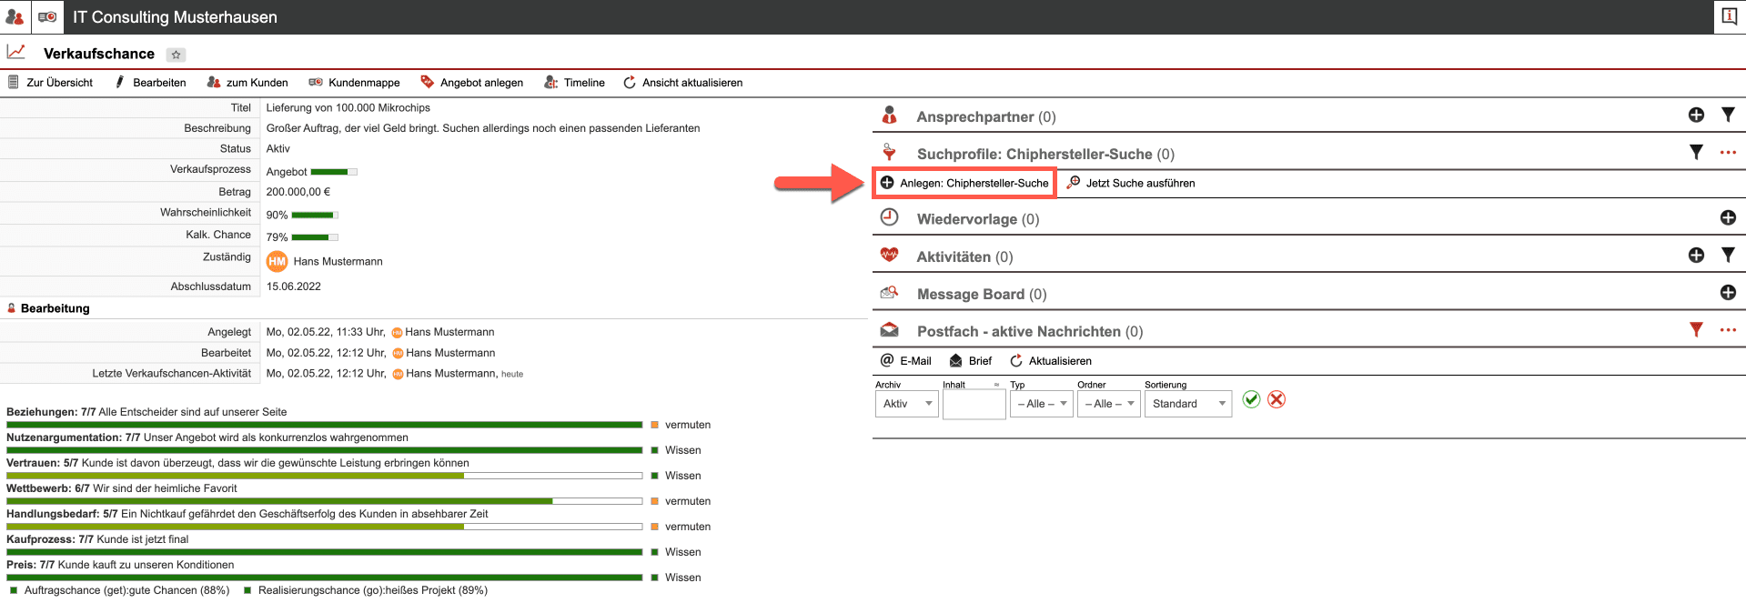This screenshot has height=603, width=1746.
Task: Filter the Ansprechpartner list
Action: pyautogui.click(x=1728, y=116)
